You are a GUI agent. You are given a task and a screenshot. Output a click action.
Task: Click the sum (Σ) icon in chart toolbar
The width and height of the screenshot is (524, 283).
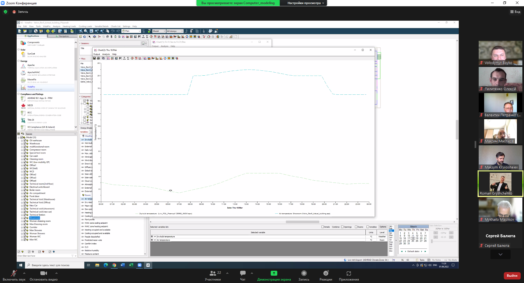128,58
